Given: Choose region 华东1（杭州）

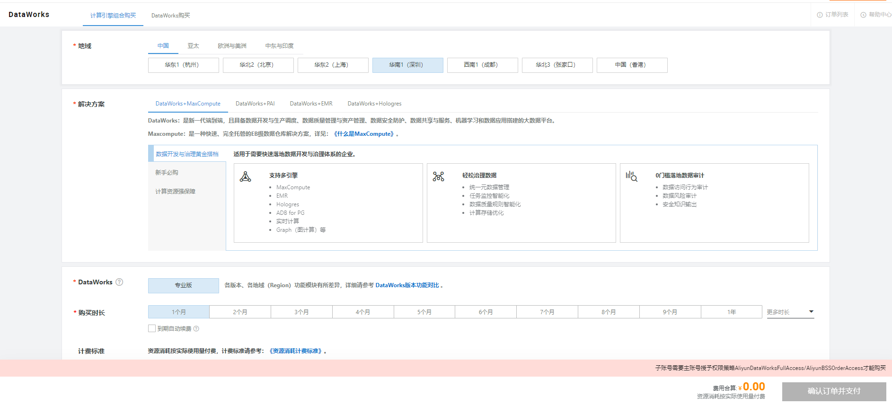Looking at the screenshot, I should 184,65.
